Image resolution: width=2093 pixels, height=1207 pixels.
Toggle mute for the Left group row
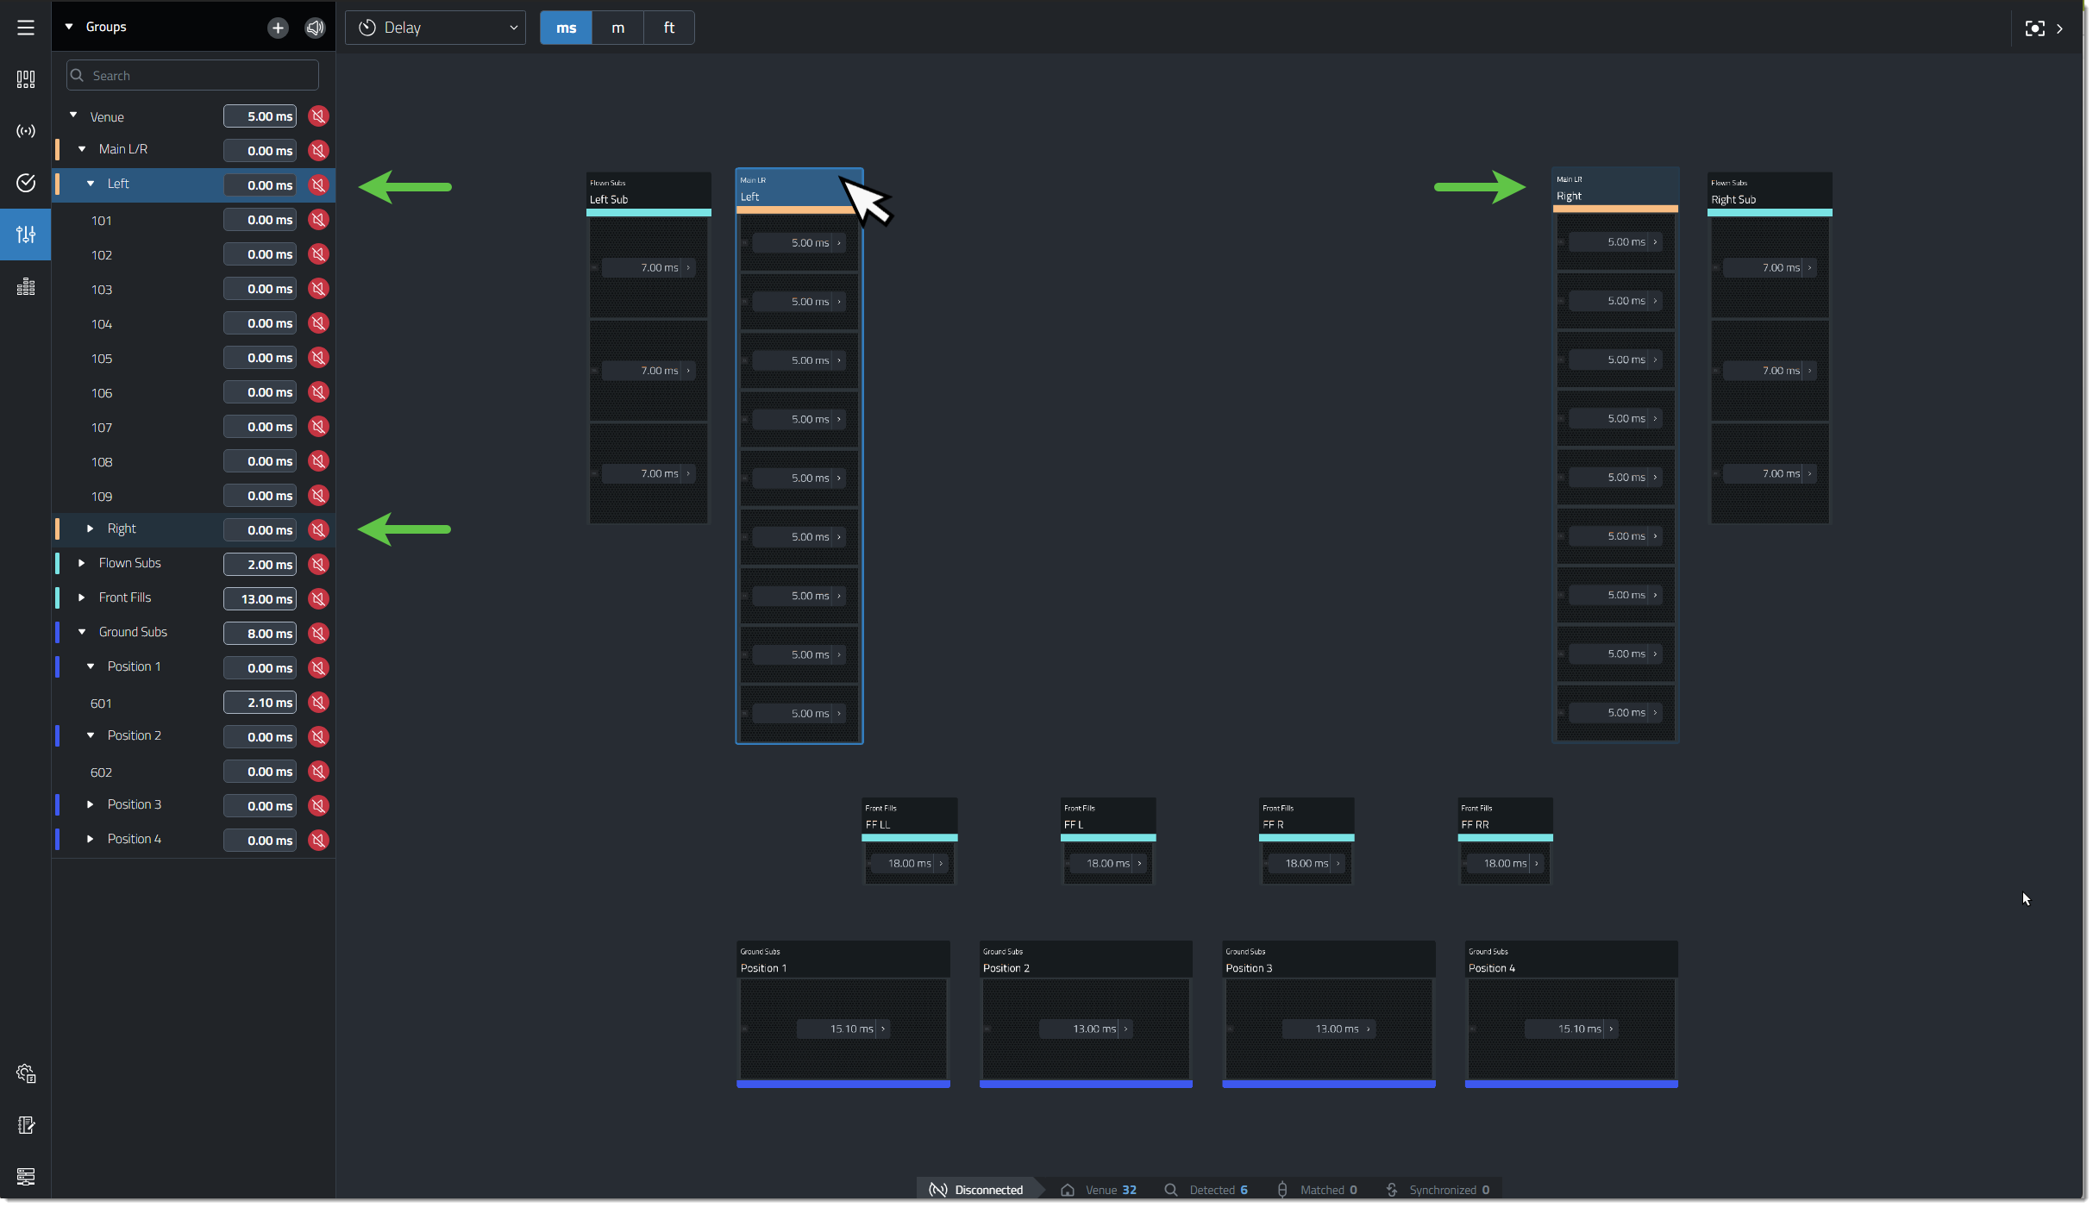(x=319, y=185)
